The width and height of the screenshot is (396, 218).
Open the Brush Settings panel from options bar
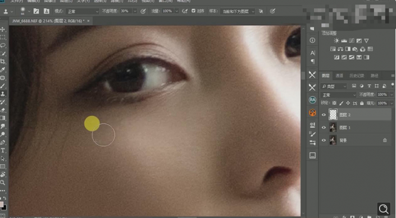[36, 11]
